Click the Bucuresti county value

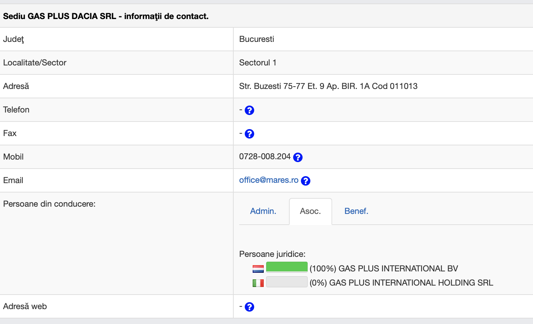(x=256, y=39)
